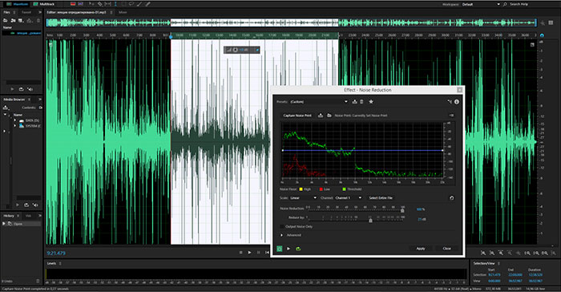Open the History panel tab
Viewport: 561px width, 292px height.
tap(9, 216)
